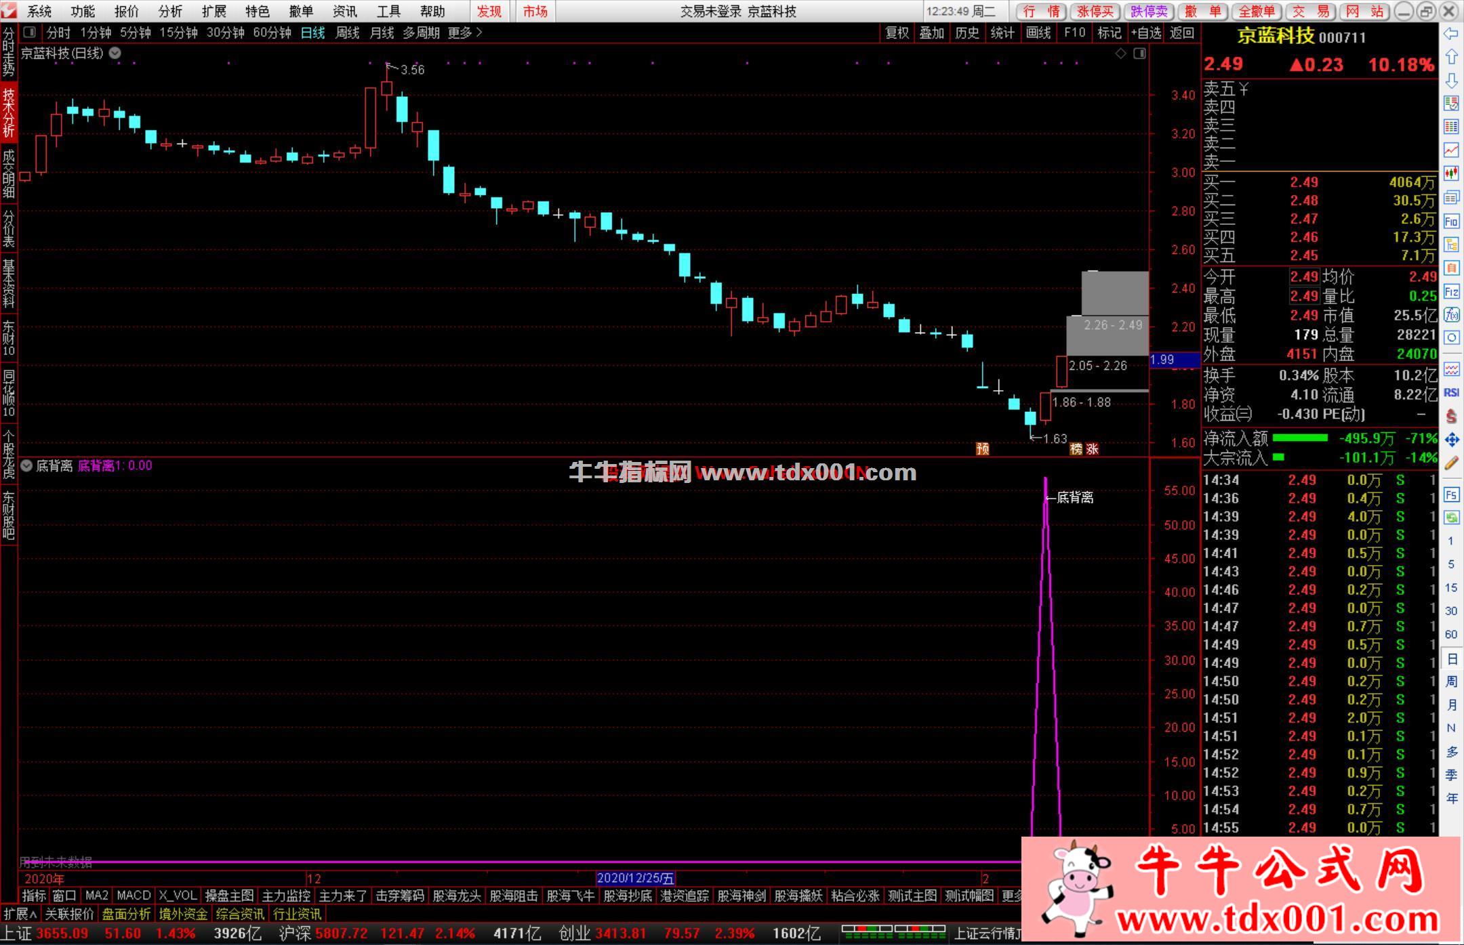Select the red intraday line chart icon
The image size is (1464, 945).
pos(1451,150)
